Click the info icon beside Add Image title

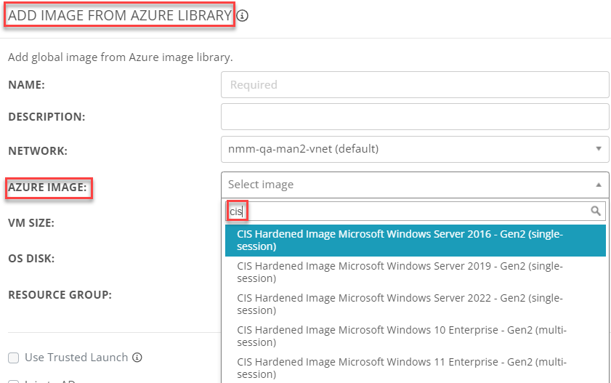point(243,15)
